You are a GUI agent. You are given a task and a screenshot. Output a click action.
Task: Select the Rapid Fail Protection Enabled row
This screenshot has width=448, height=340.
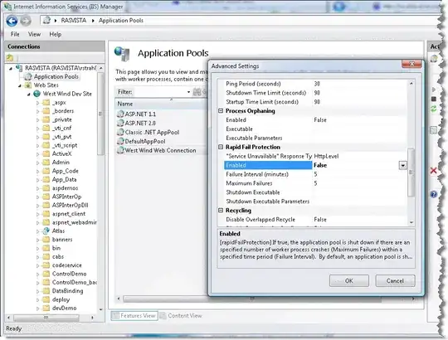point(316,165)
